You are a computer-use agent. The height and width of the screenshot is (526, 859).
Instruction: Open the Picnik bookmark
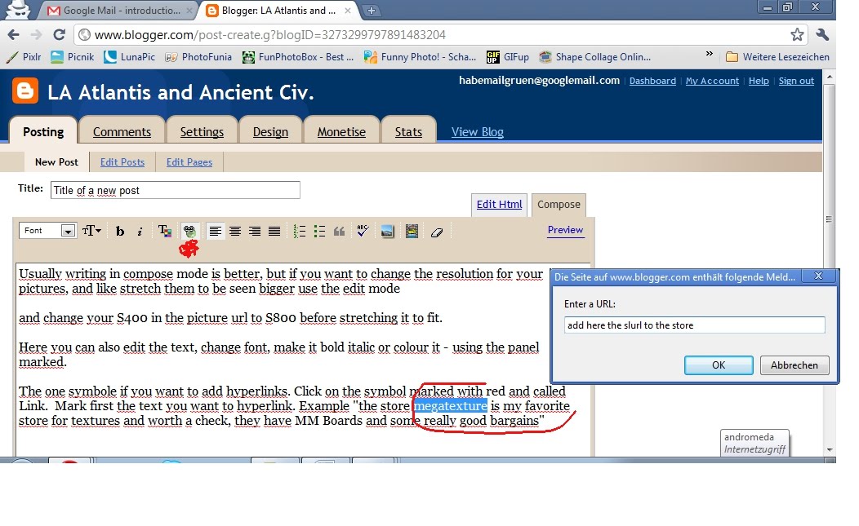[x=73, y=57]
